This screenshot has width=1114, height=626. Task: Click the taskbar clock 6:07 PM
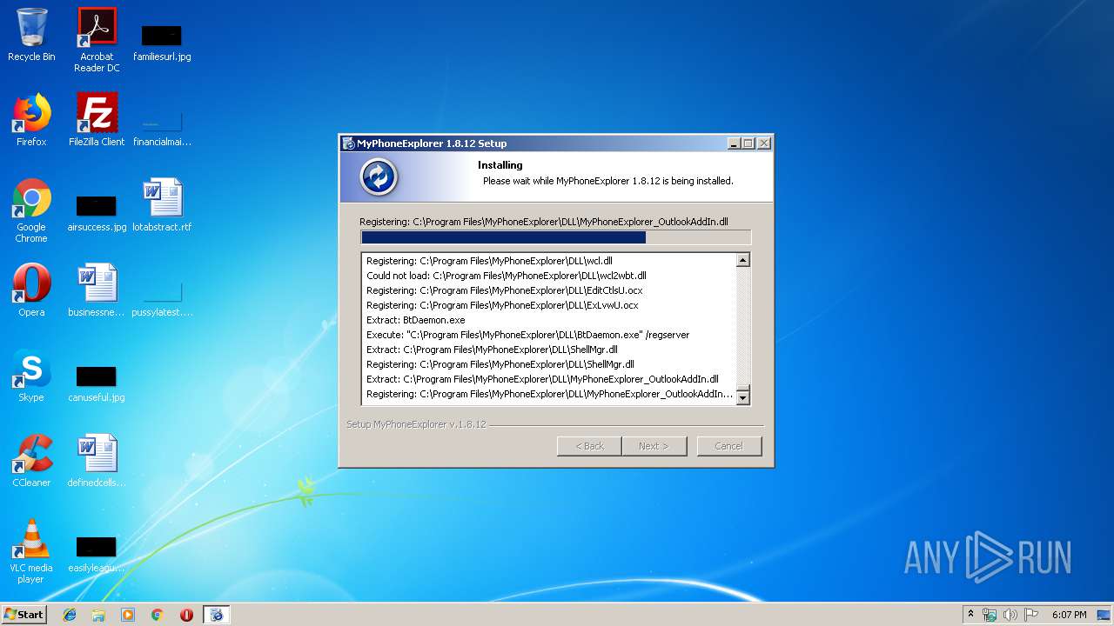click(x=1069, y=615)
